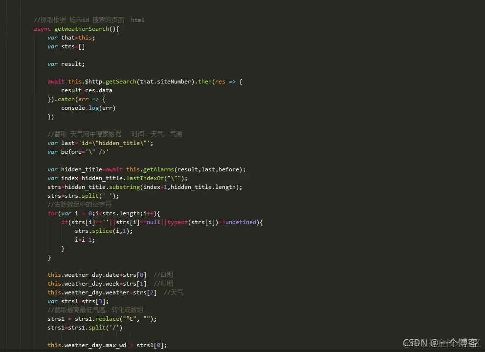Image resolution: width=485 pixels, height=352 pixels.
Task: Click the 'substring' call in strs assignment
Action: coord(124,187)
